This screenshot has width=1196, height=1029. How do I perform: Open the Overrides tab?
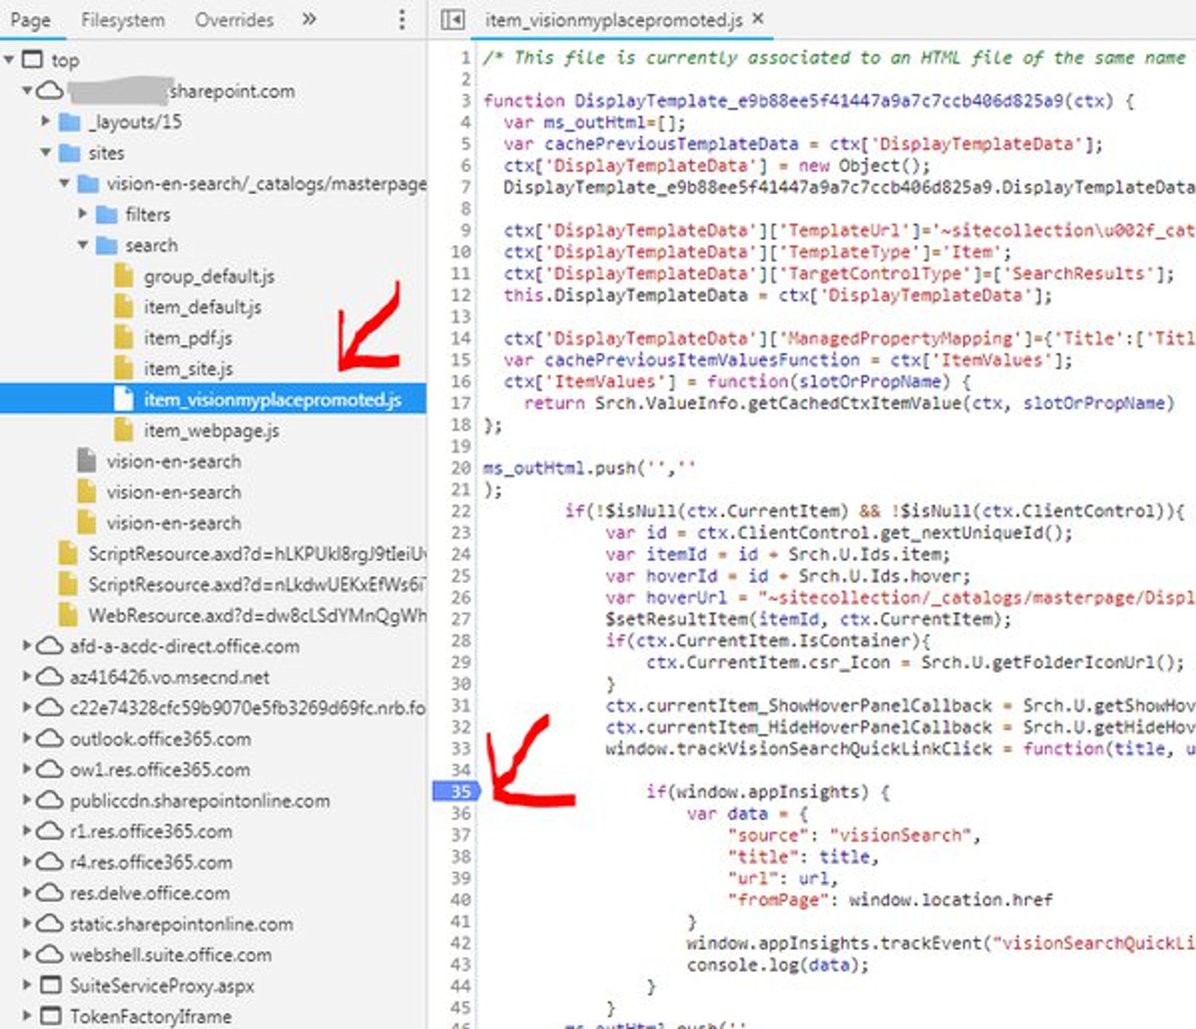click(x=234, y=19)
